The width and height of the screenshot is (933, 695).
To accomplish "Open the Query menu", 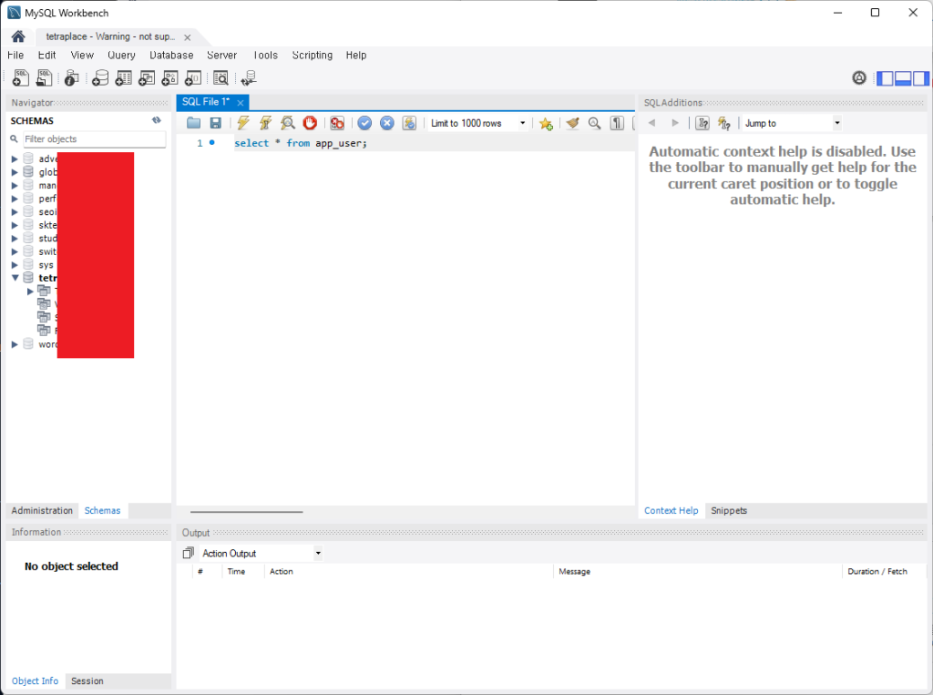I will point(121,56).
